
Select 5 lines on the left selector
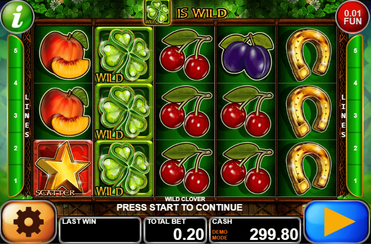tap(16, 51)
